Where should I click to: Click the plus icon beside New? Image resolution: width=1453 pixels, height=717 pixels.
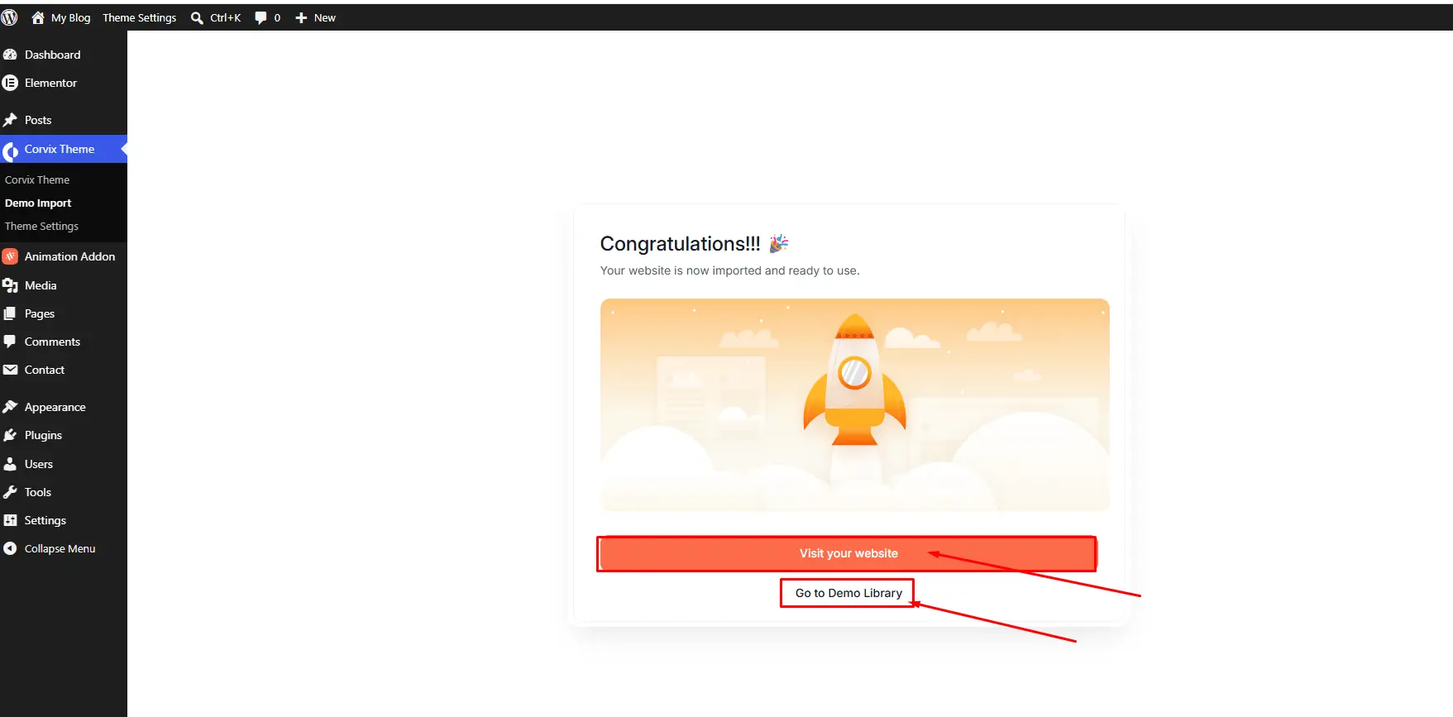pyautogui.click(x=301, y=17)
